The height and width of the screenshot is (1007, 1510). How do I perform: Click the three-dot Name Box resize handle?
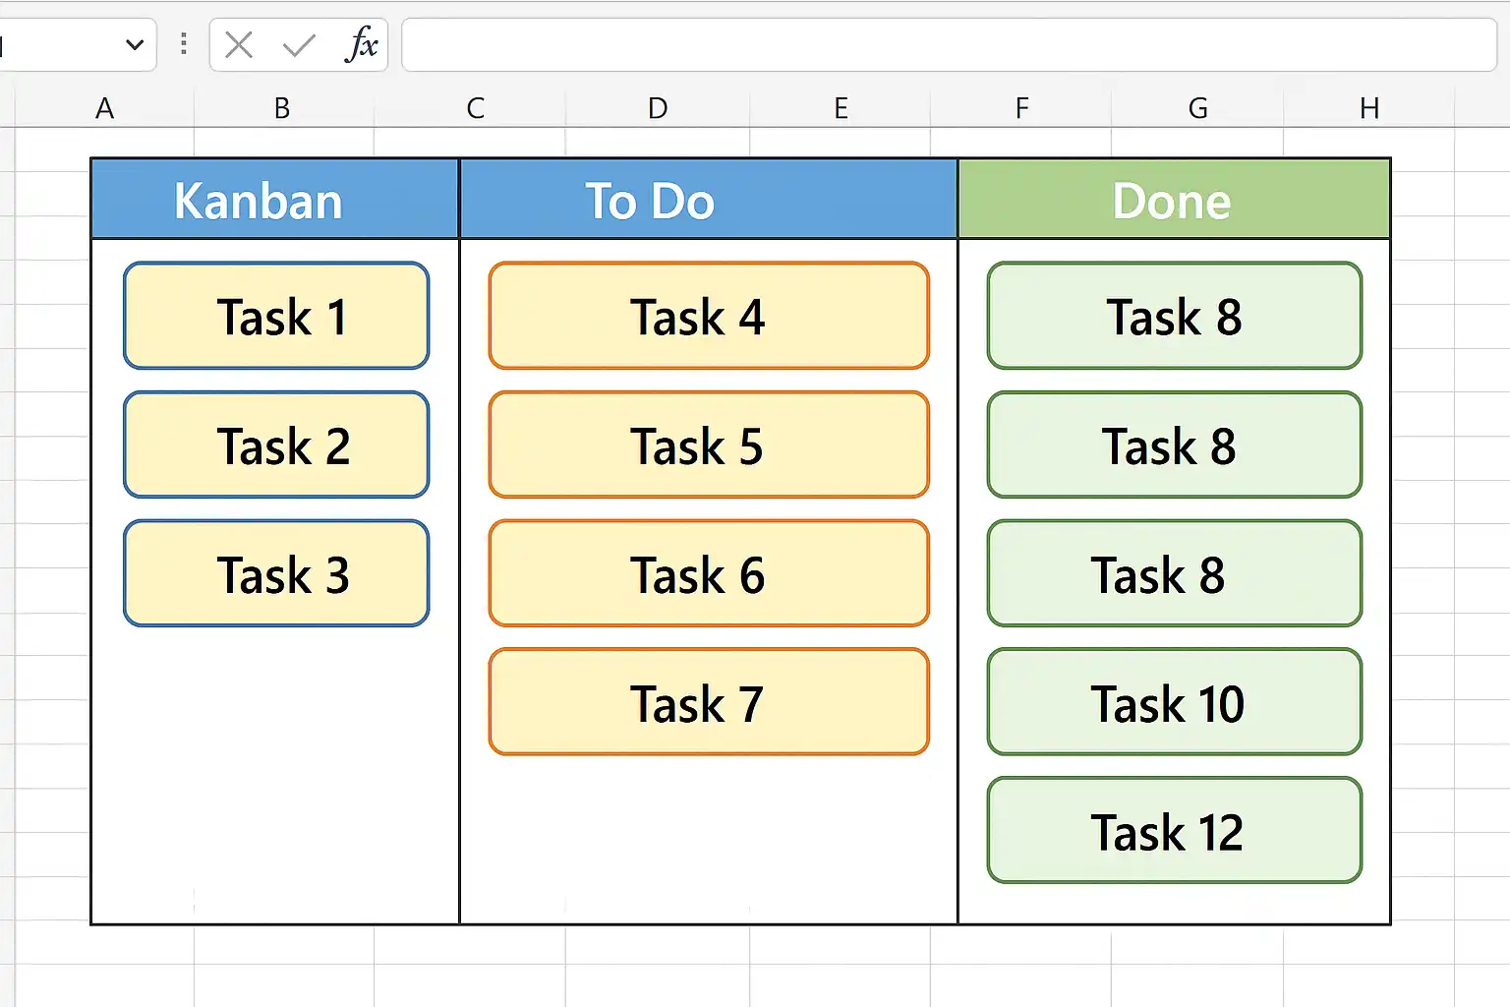pyautogui.click(x=184, y=44)
